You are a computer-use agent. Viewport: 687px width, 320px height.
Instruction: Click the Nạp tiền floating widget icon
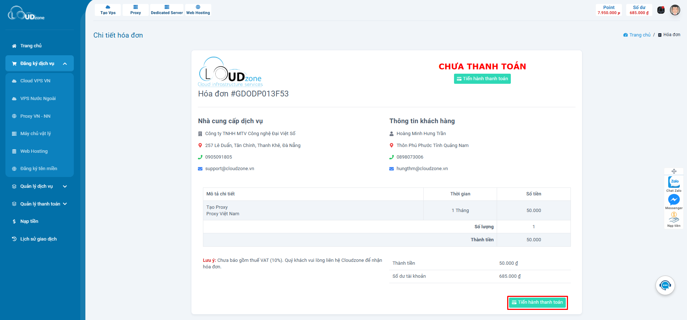click(674, 217)
